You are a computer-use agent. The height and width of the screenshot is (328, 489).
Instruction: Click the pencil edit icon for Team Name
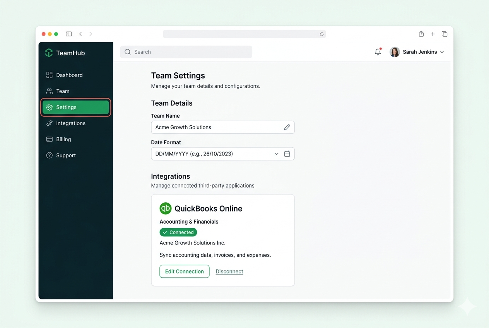(x=287, y=127)
